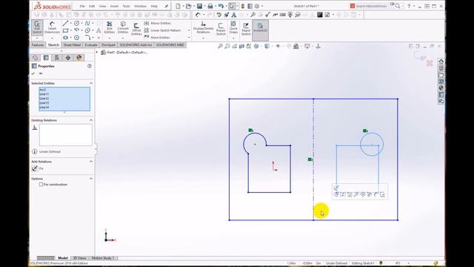Open the DimXpertManager tab
Viewport: 474px width, 267px height.
[68, 58]
